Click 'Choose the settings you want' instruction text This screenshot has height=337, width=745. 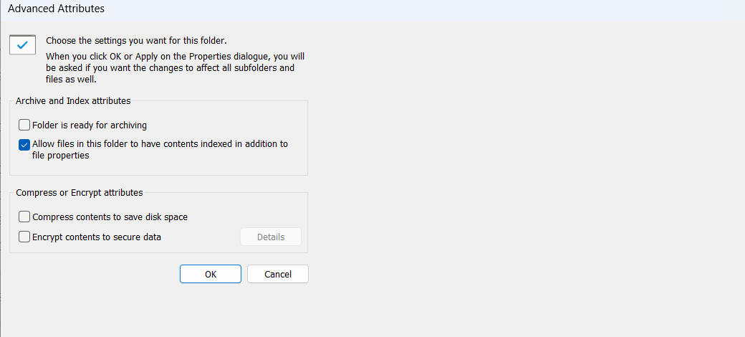point(140,41)
